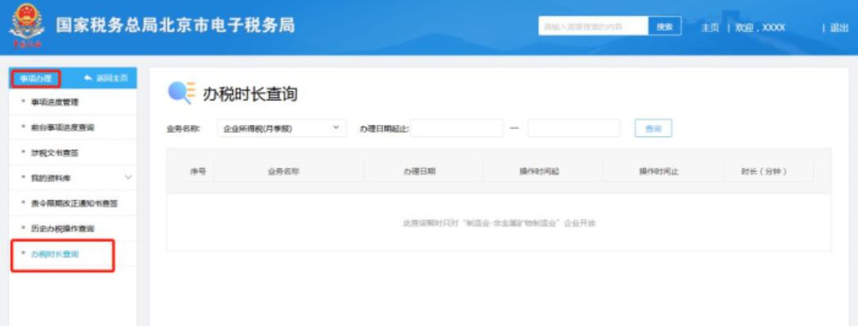Open the 业务名称 dropdown
Screen dimensions: 858x326
tap(282, 128)
